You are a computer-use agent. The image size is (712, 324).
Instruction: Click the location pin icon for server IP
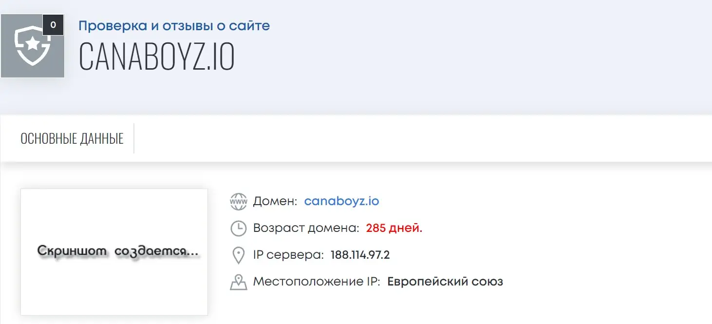click(238, 255)
